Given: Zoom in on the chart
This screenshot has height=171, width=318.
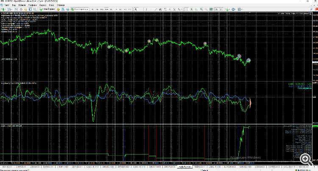Looking at the screenshot, I should (201, 9).
